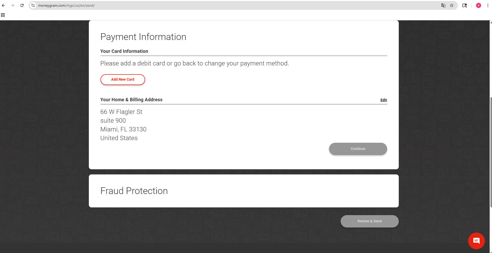Click the browser forward arrow
Image resolution: width=492 pixels, height=253 pixels.
(13, 5)
